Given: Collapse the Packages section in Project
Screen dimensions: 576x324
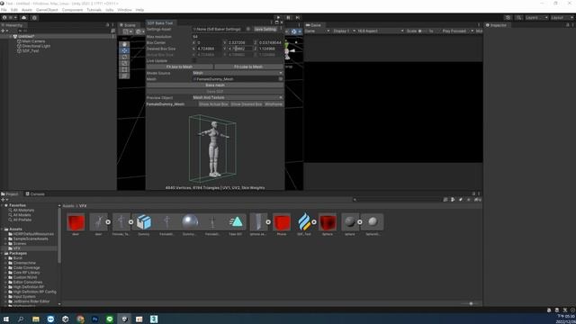Looking at the screenshot, I should click(x=3, y=253).
